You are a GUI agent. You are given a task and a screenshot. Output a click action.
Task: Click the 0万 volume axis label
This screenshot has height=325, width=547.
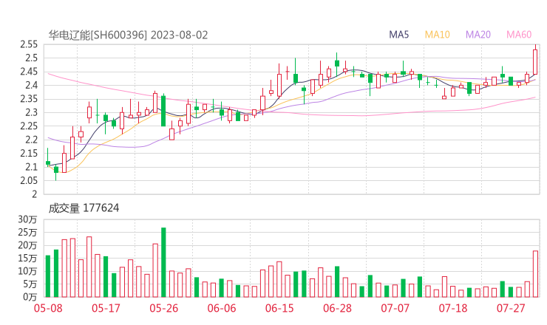coord(30,297)
